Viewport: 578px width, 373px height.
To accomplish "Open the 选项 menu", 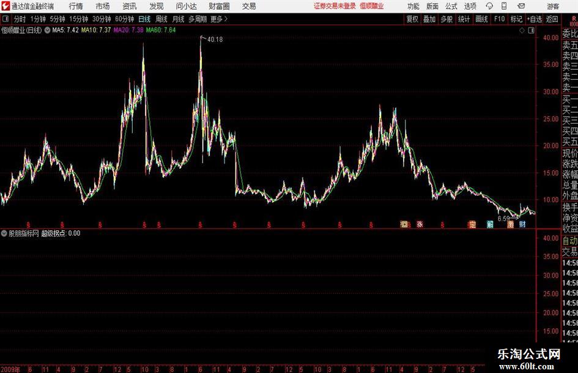I will click(x=470, y=6).
